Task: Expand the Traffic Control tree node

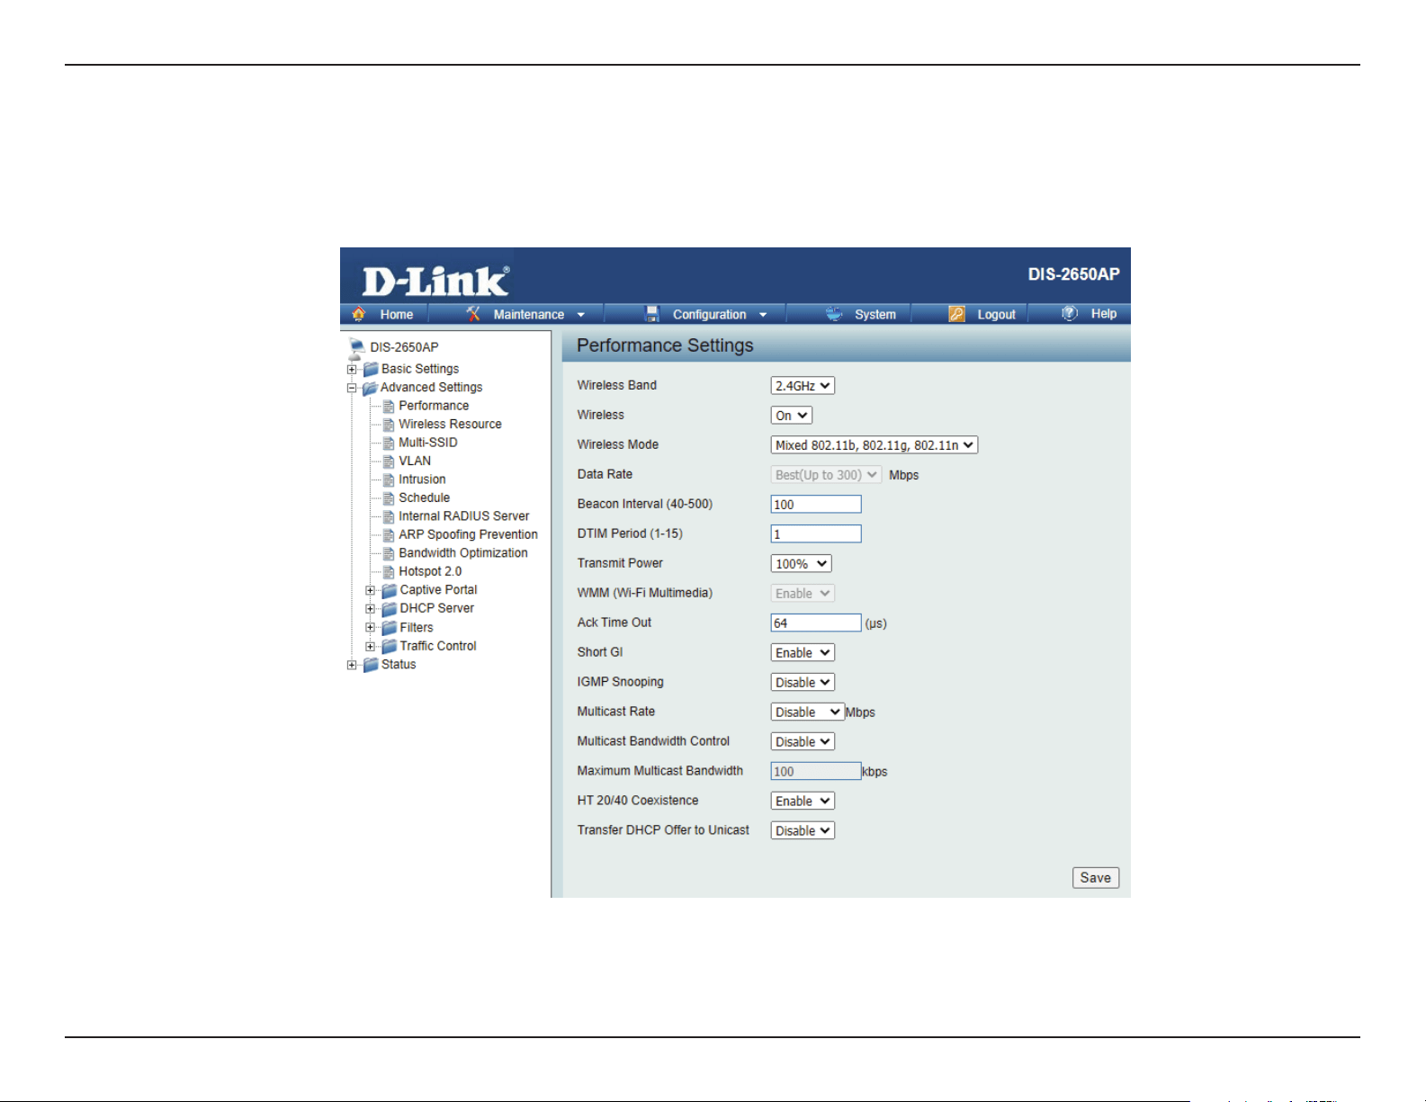Action: [370, 647]
